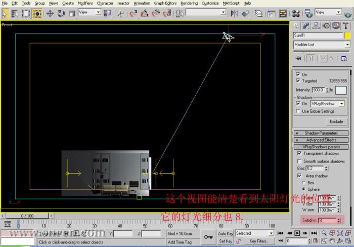This screenshot has height=247, width=354.
Task: Open the Rendering menu
Action: coord(189,3)
